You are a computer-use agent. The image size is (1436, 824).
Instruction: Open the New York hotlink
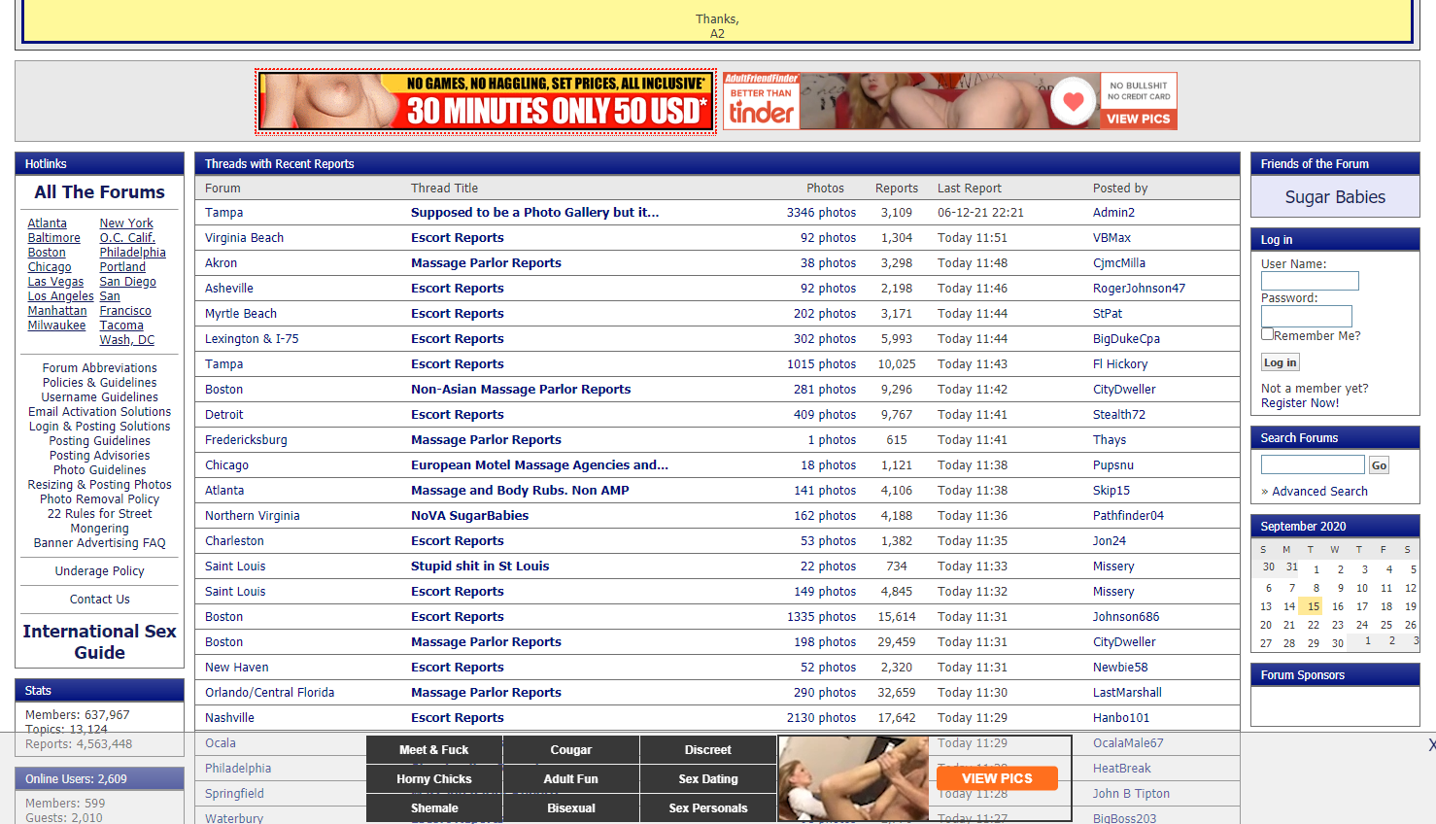[x=126, y=223]
